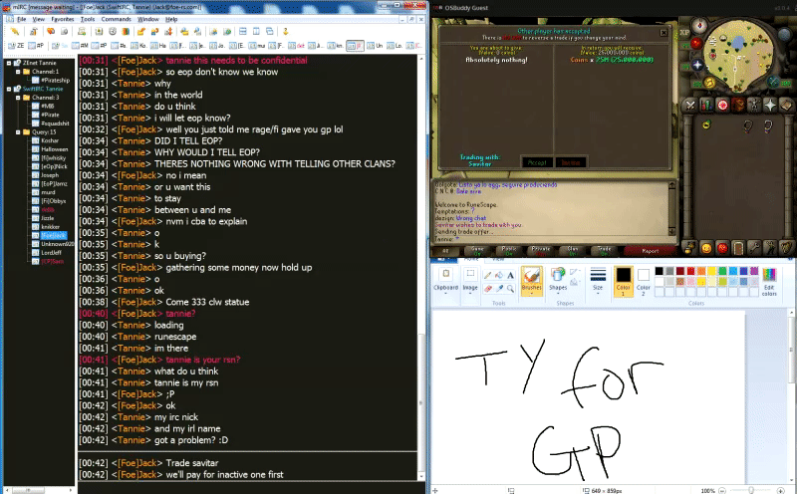Viewport: 797px width, 494px height.
Task: Open the Image dropdown in Paint
Action: [x=470, y=282]
